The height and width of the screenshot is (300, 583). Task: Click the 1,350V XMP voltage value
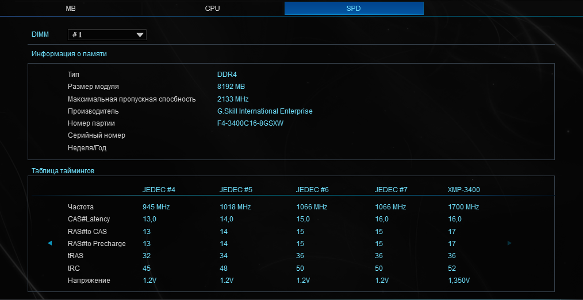(x=459, y=280)
